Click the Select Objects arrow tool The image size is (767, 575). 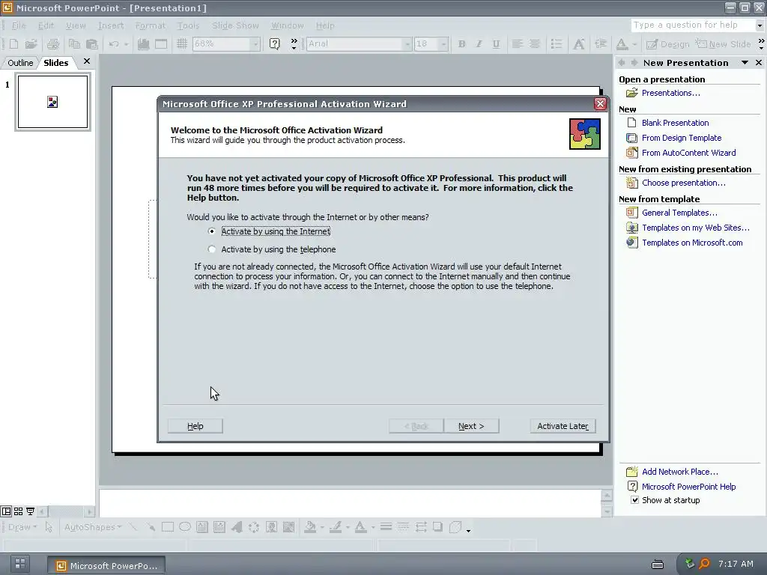[x=49, y=527]
